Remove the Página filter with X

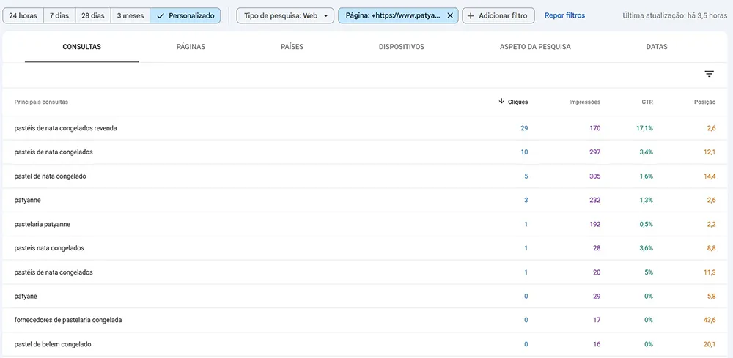pyautogui.click(x=450, y=15)
